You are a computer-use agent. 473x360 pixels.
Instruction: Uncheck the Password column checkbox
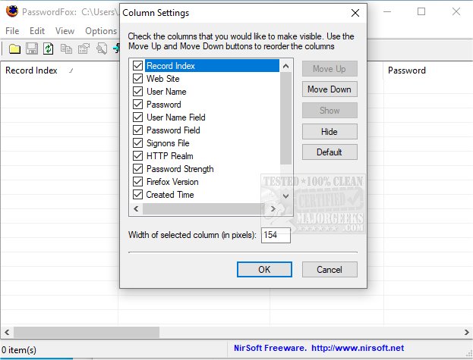(x=138, y=105)
